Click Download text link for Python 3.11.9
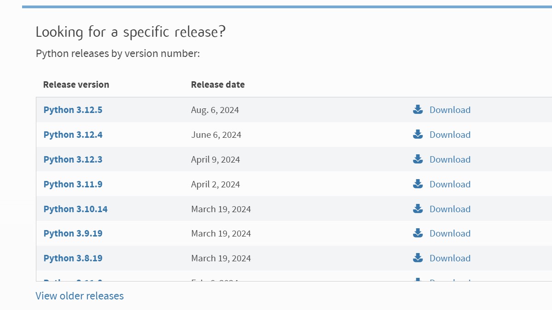 [x=450, y=184]
